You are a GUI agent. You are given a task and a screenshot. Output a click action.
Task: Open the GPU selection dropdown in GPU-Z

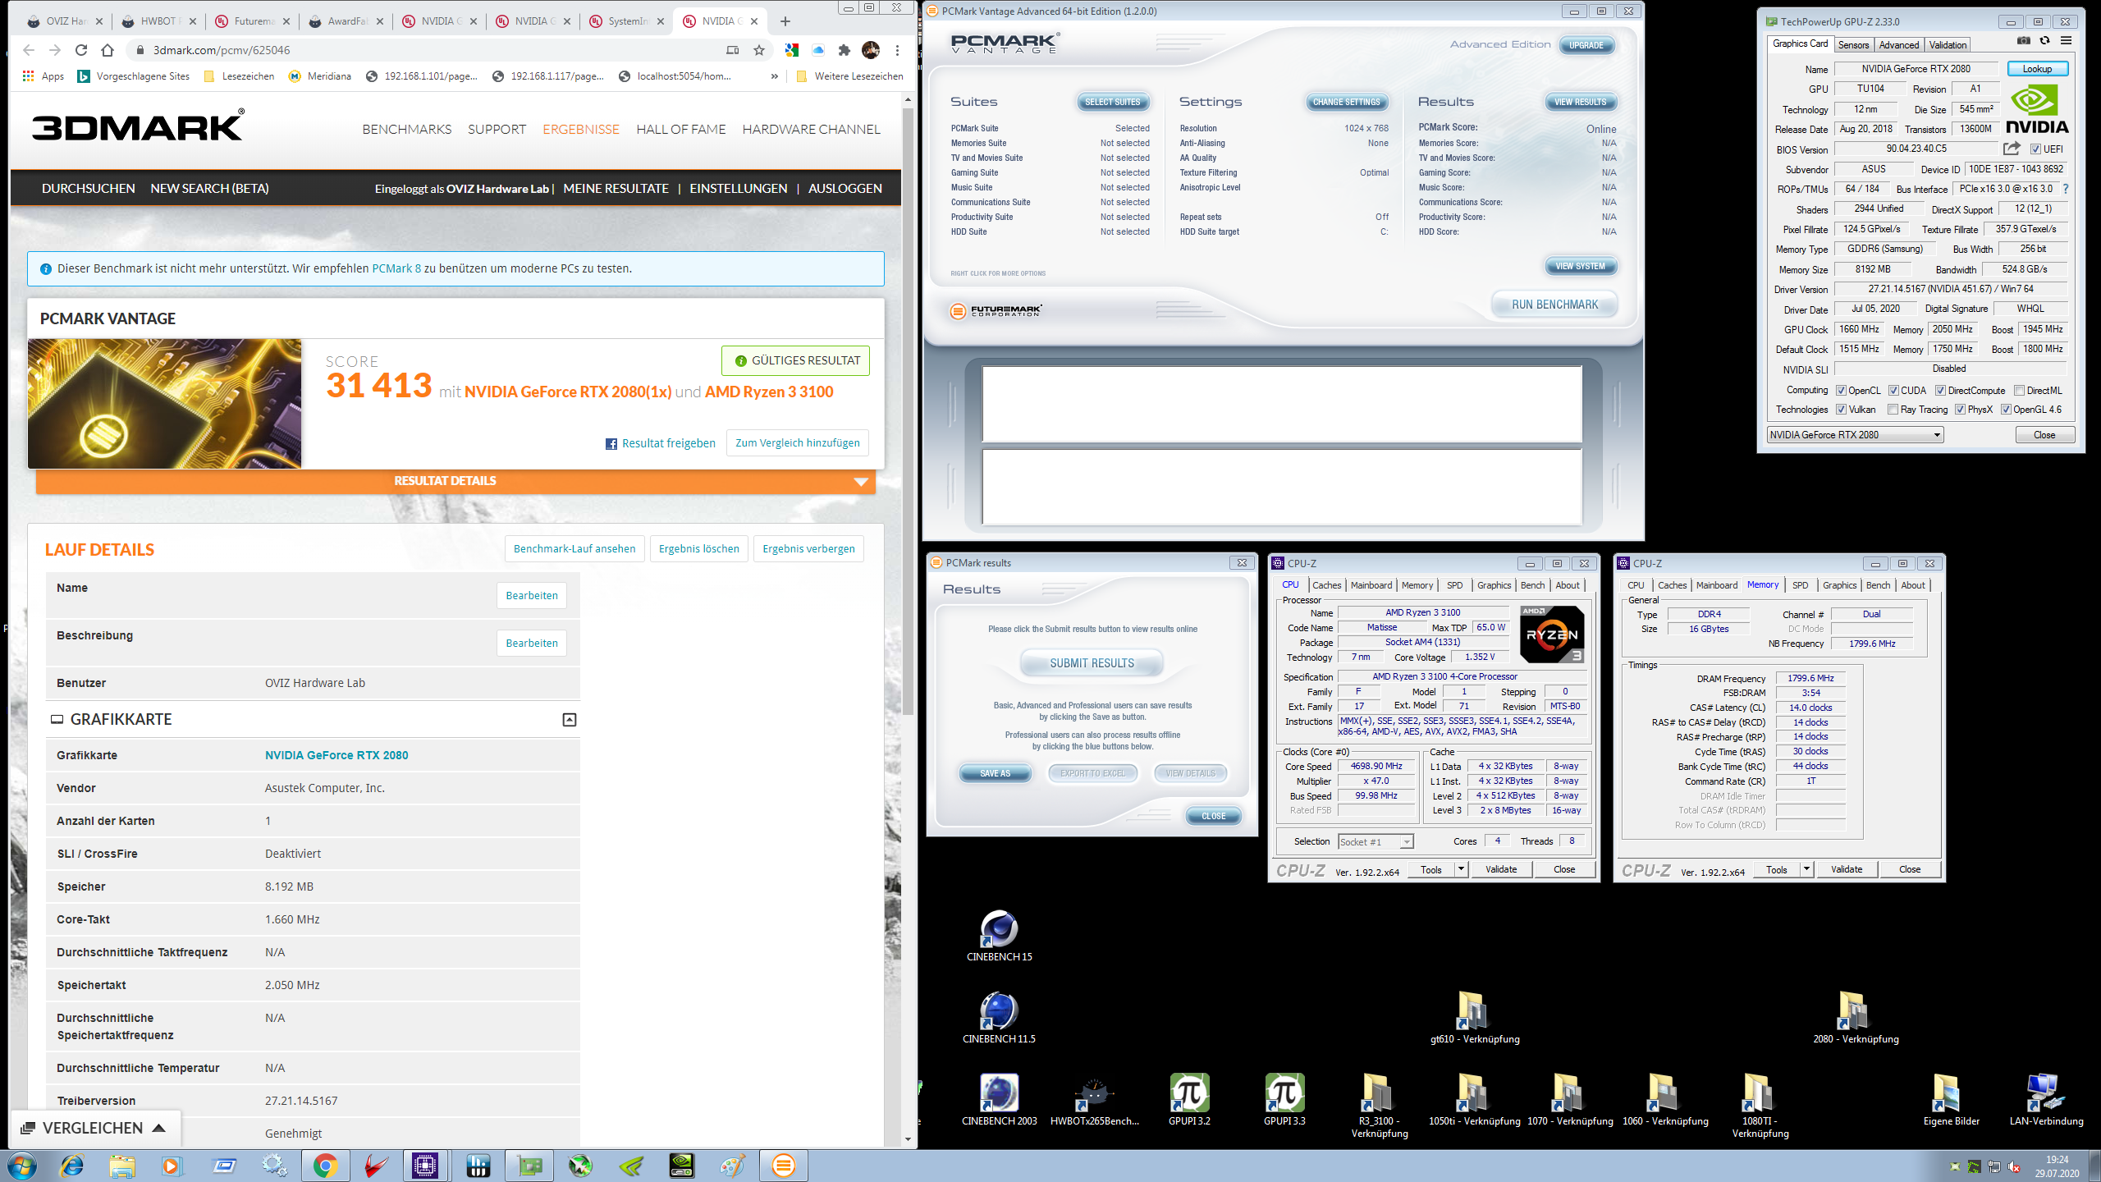[1856, 435]
